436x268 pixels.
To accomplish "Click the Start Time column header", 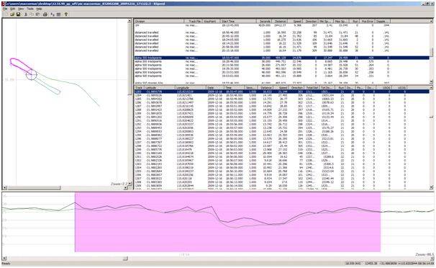I will pos(238,21).
